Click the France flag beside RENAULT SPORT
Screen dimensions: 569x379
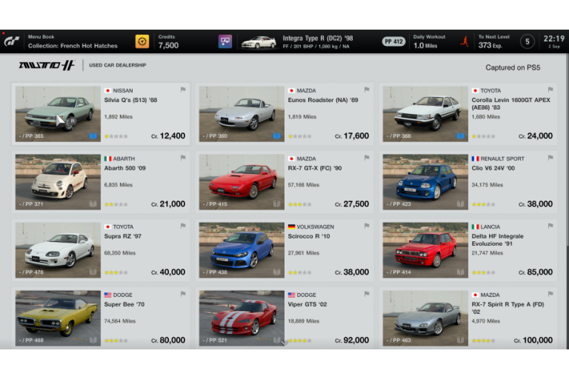pyautogui.click(x=475, y=159)
